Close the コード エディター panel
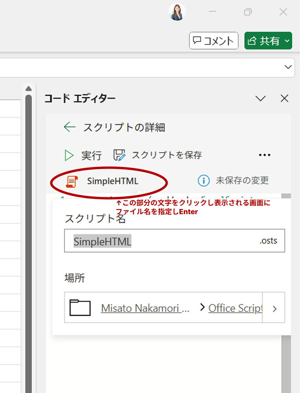This screenshot has width=300, height=393. click(284, 98)
